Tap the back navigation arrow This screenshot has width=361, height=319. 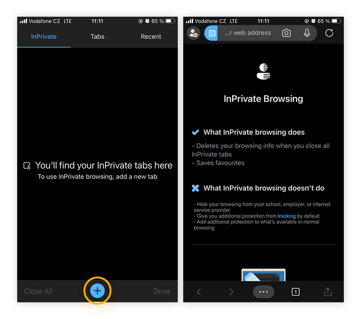pos(199,292)
